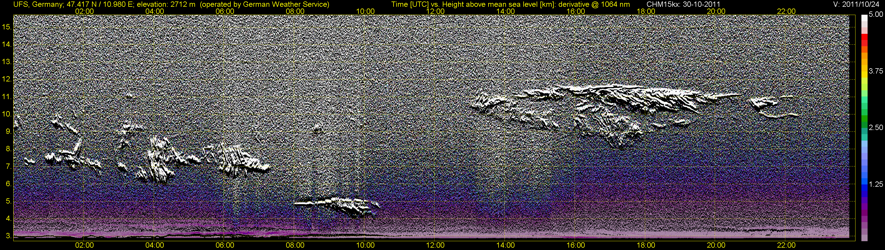Click the '10:00' label on the top time axis
This screenshot has width=885, height=250.
[x=365, y=11]
